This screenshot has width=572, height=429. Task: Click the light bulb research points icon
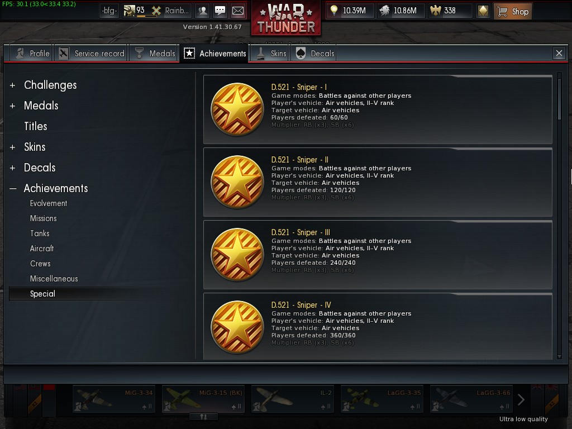(334, 11)
